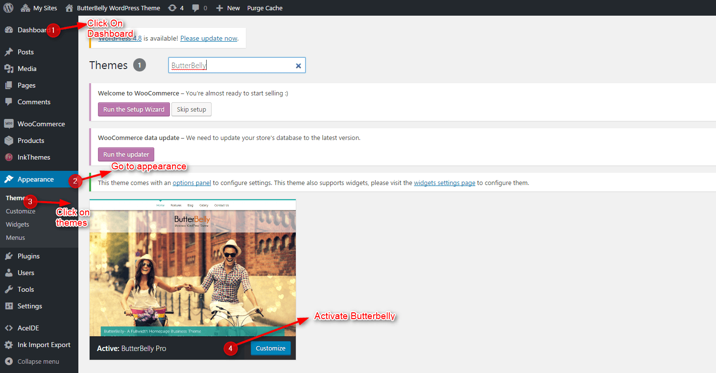Click the Products box icon

click(9, 140)
